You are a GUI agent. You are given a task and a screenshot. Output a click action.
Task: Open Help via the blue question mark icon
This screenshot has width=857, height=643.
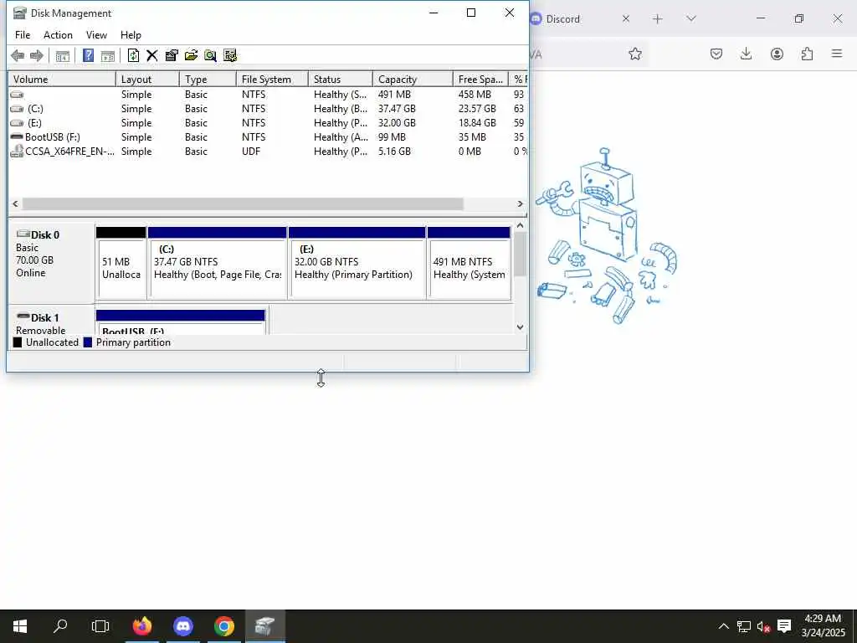(x=88, y=55)
